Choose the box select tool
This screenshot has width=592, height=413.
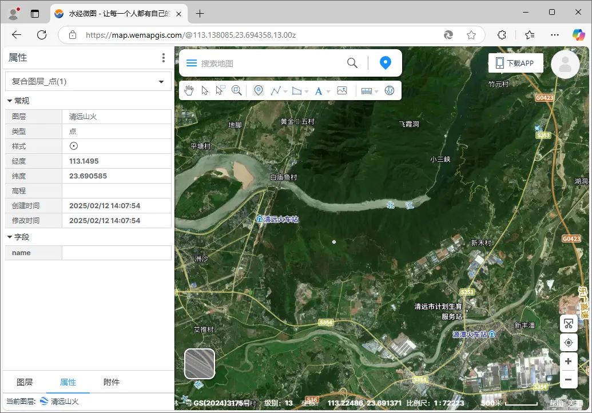[220, 90]
